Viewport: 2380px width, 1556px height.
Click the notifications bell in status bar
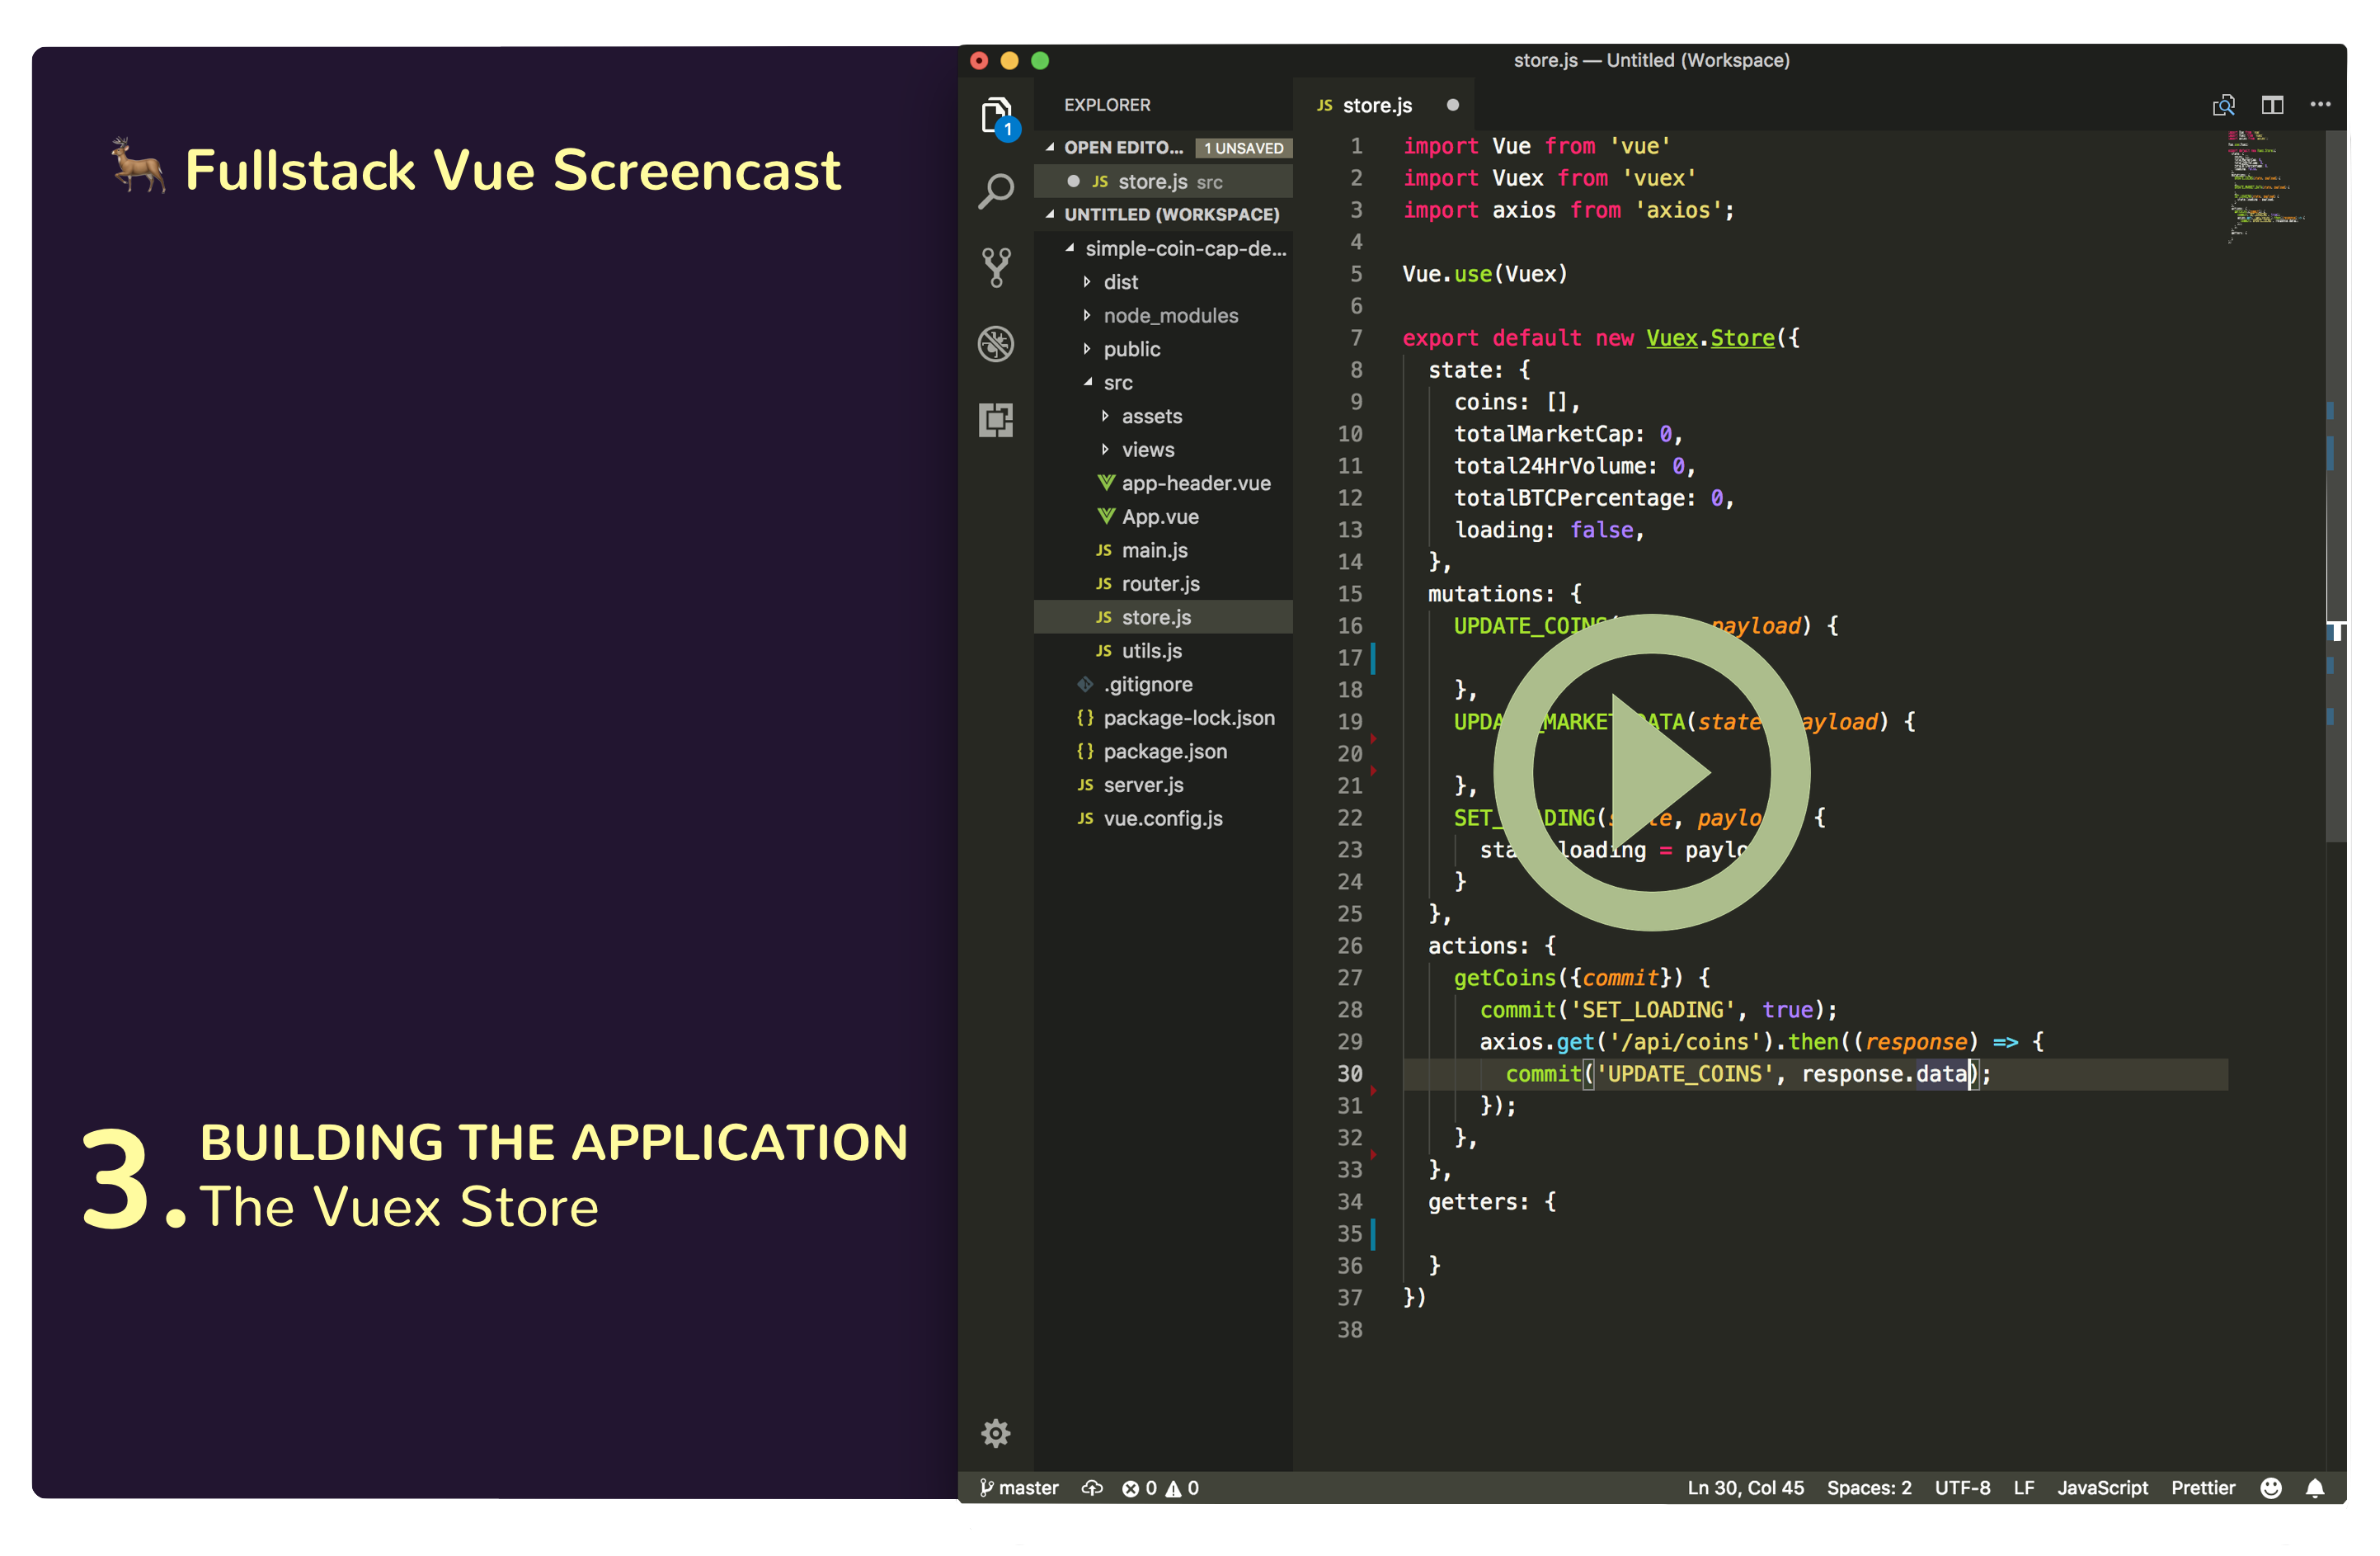[2315, 1488]
